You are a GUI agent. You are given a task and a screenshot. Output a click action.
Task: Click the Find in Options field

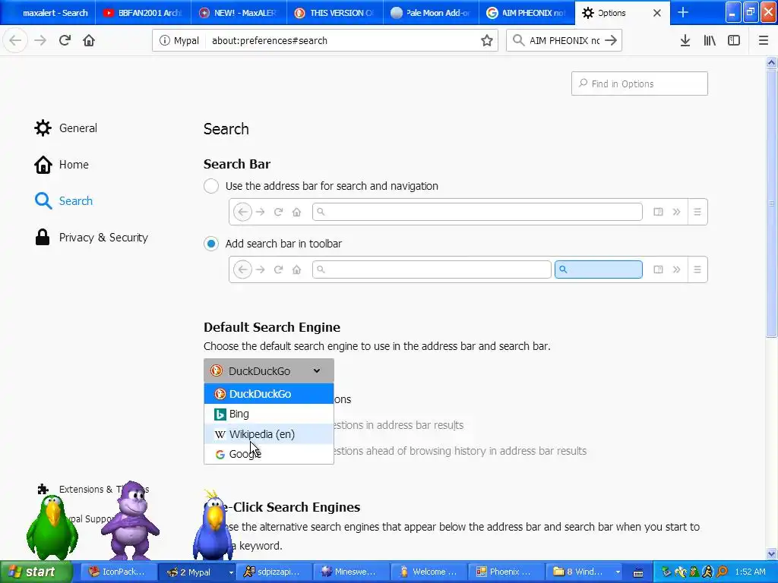pyautogui.click(x=639, y=84)
